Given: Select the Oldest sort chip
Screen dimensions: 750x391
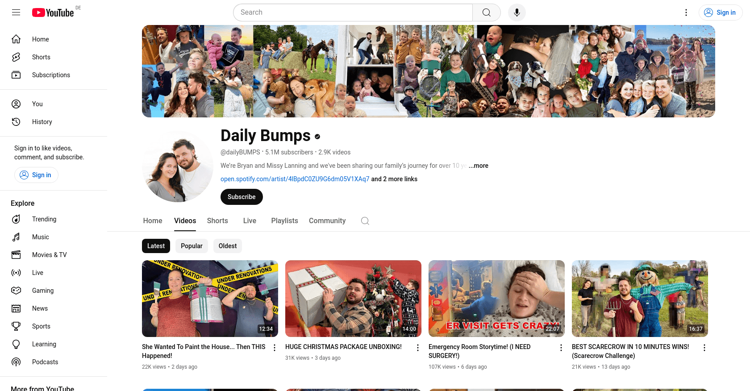Looking at the screenshot, I should (x=228, y=246).
